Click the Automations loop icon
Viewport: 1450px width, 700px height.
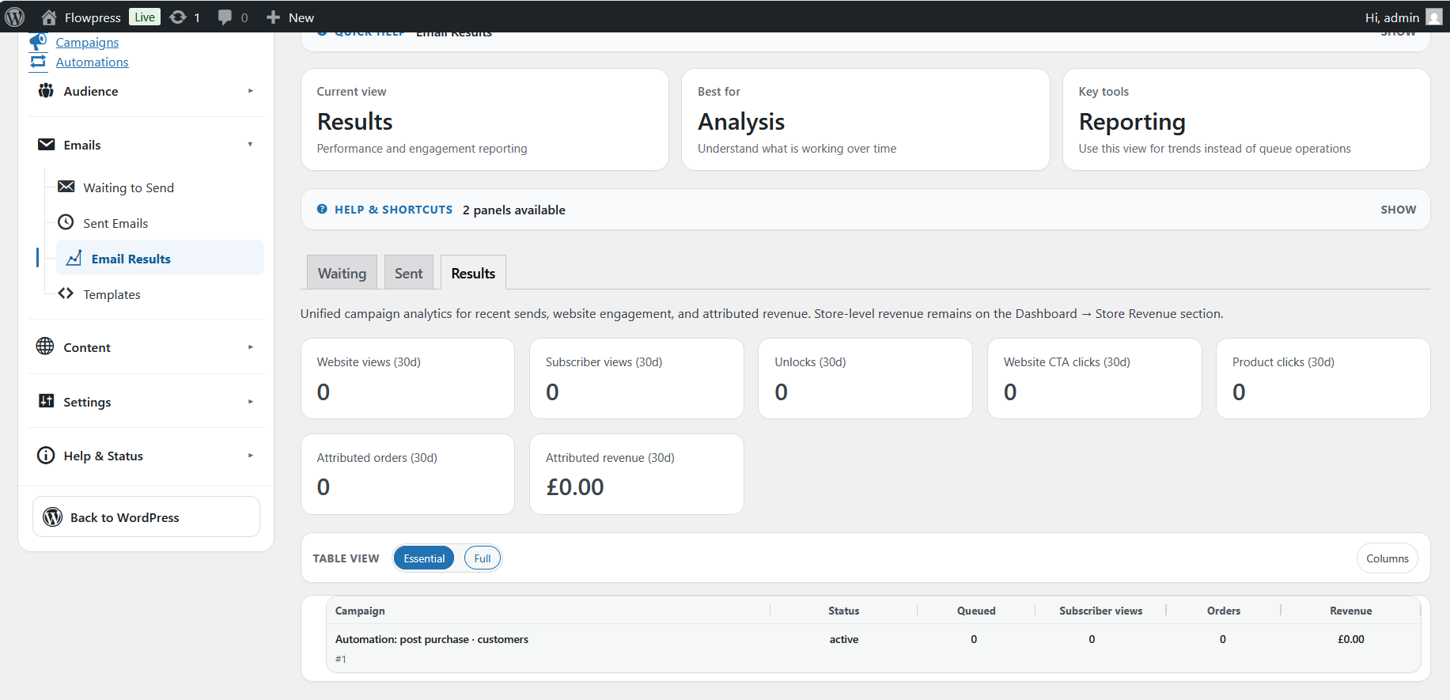pyautogui.click(x=38, y=62)
